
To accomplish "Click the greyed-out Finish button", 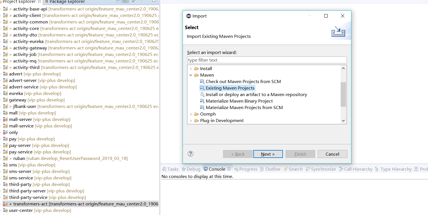I will (x=300, y=154).
